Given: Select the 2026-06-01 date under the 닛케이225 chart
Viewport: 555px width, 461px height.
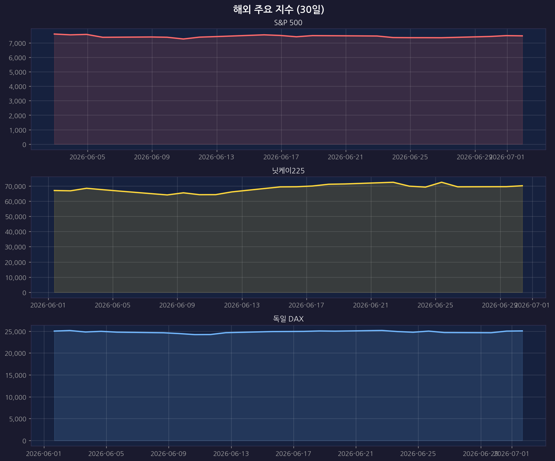Looking at the screenshot, I should 48,305.
